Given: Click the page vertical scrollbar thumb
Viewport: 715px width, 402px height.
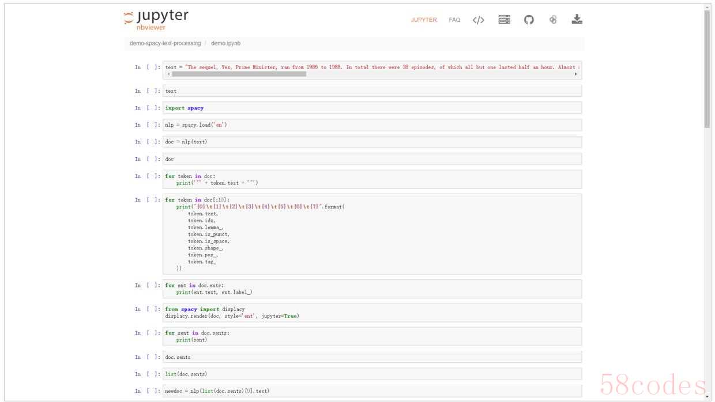Looking at the screenshot, I should tap(707, 69).
